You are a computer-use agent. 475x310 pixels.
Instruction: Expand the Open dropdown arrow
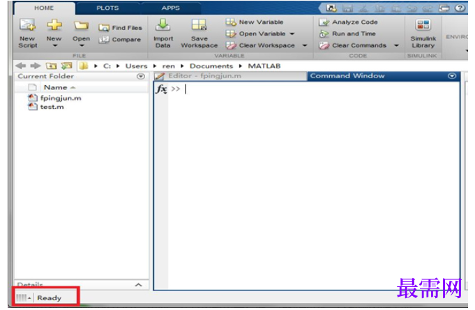[x=82, y=46]
